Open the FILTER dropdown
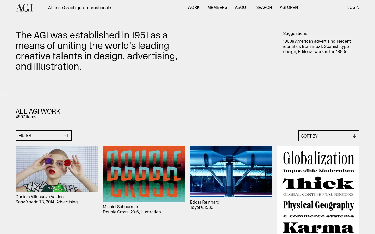Screen dimensions: 375x234 [43, 135]
